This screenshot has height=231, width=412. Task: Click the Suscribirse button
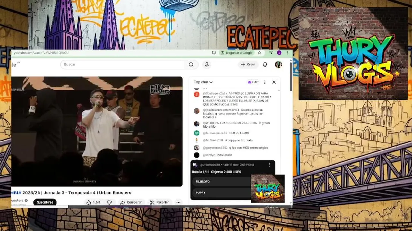(x=45, y=202)
